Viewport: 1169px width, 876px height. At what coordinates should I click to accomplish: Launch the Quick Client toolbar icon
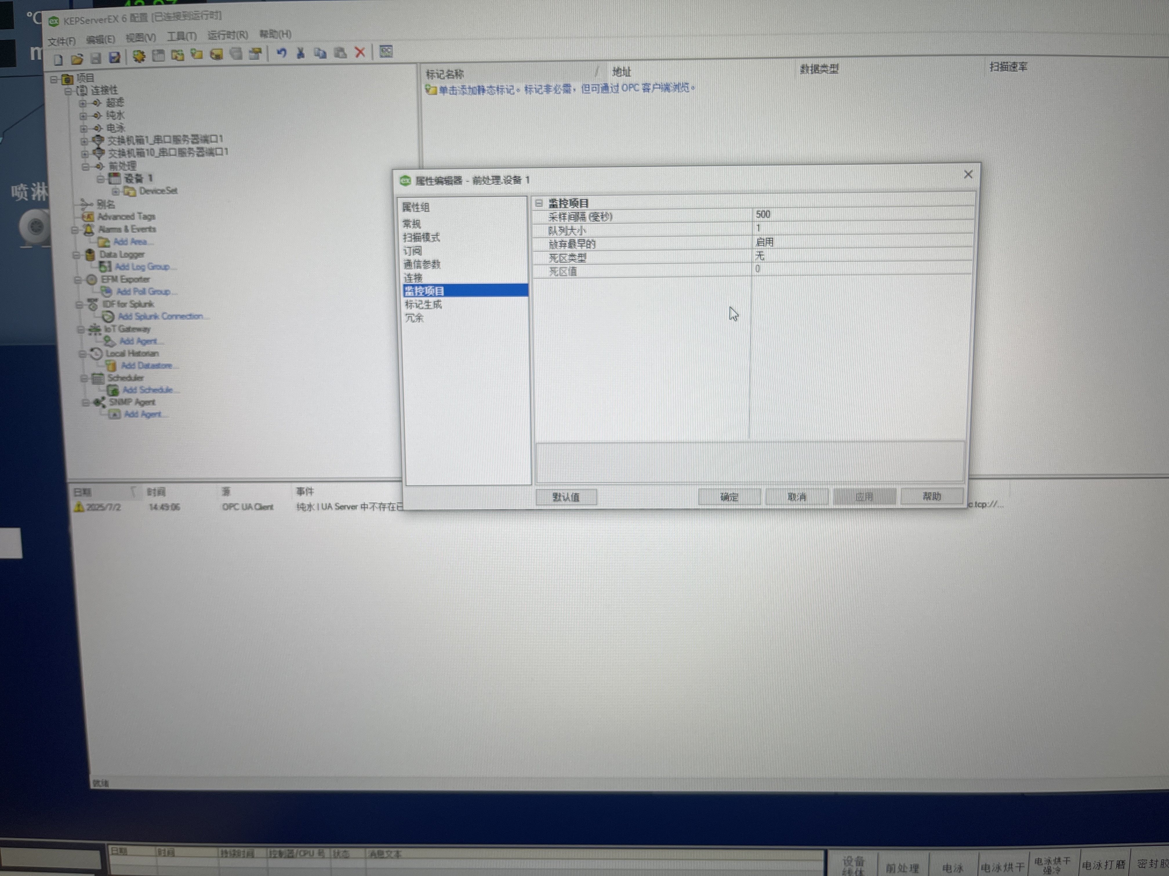coord(386,51)
